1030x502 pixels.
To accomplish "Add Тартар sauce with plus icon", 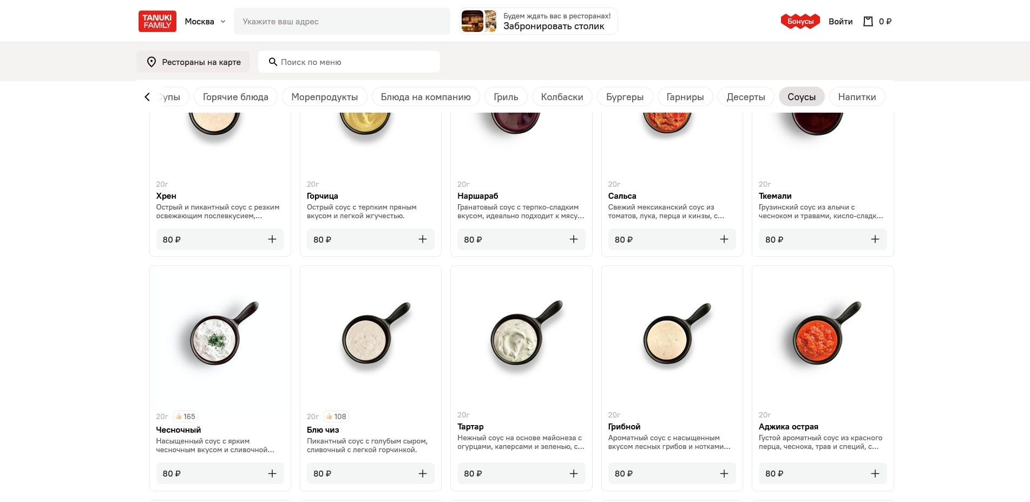I will coord(574,474).
